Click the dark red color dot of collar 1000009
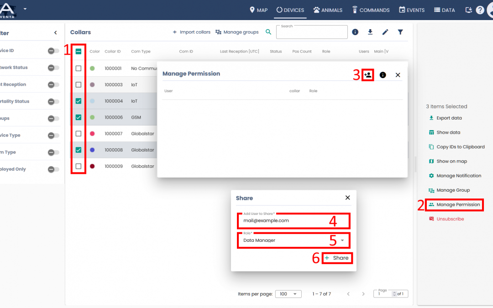Image resolution: width=493 pixels, height=308 pixels. click(x=92, y=167)
